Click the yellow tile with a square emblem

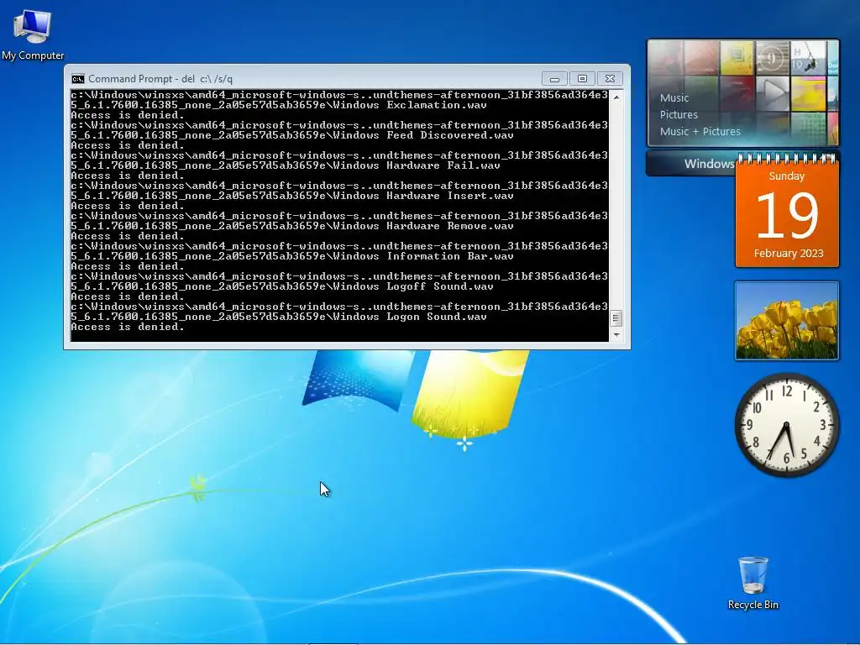click(737, 58)
